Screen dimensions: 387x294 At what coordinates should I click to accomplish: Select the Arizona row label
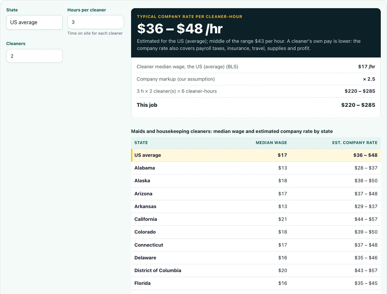coord(143,194)
